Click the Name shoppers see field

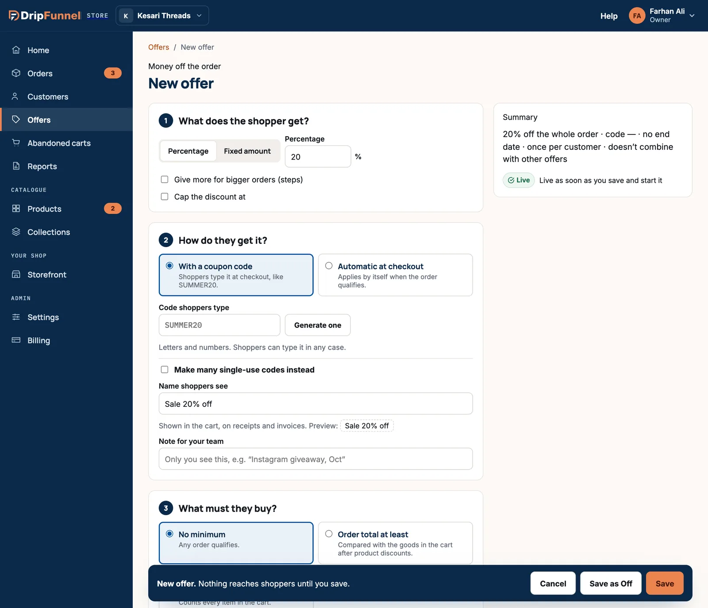pyautogui.click(x=316, y=404)
